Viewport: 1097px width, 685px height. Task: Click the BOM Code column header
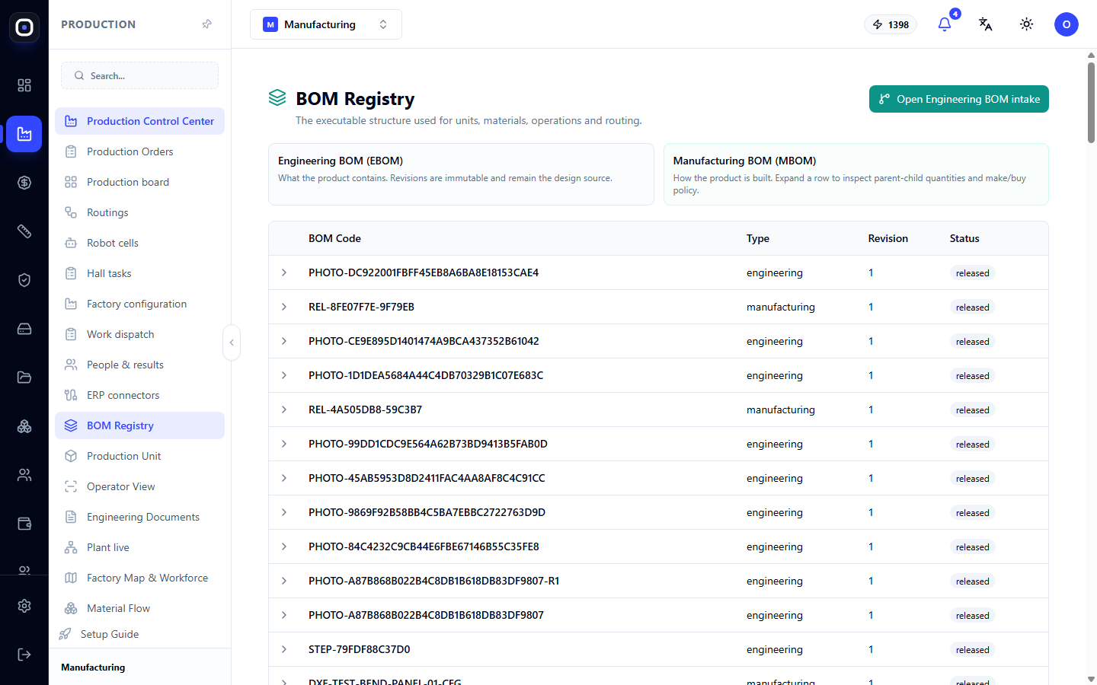click(x=334, y=238)
